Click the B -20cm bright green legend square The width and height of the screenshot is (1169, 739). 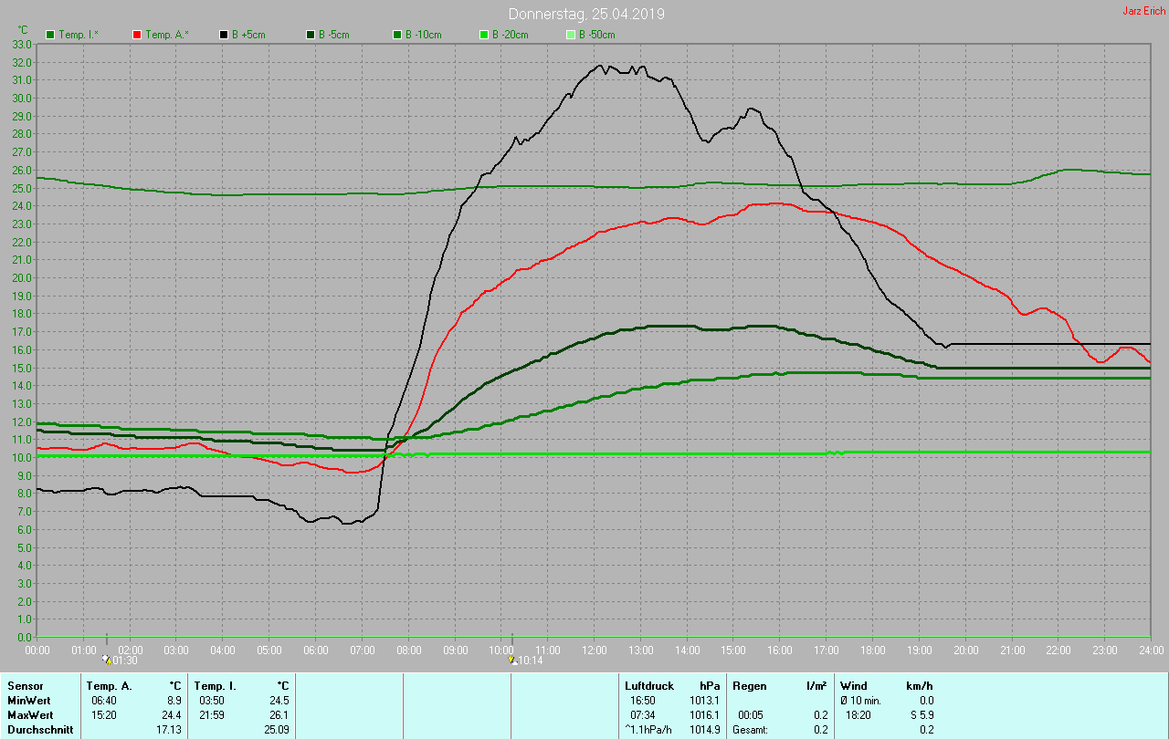click(x=484, y=35)
